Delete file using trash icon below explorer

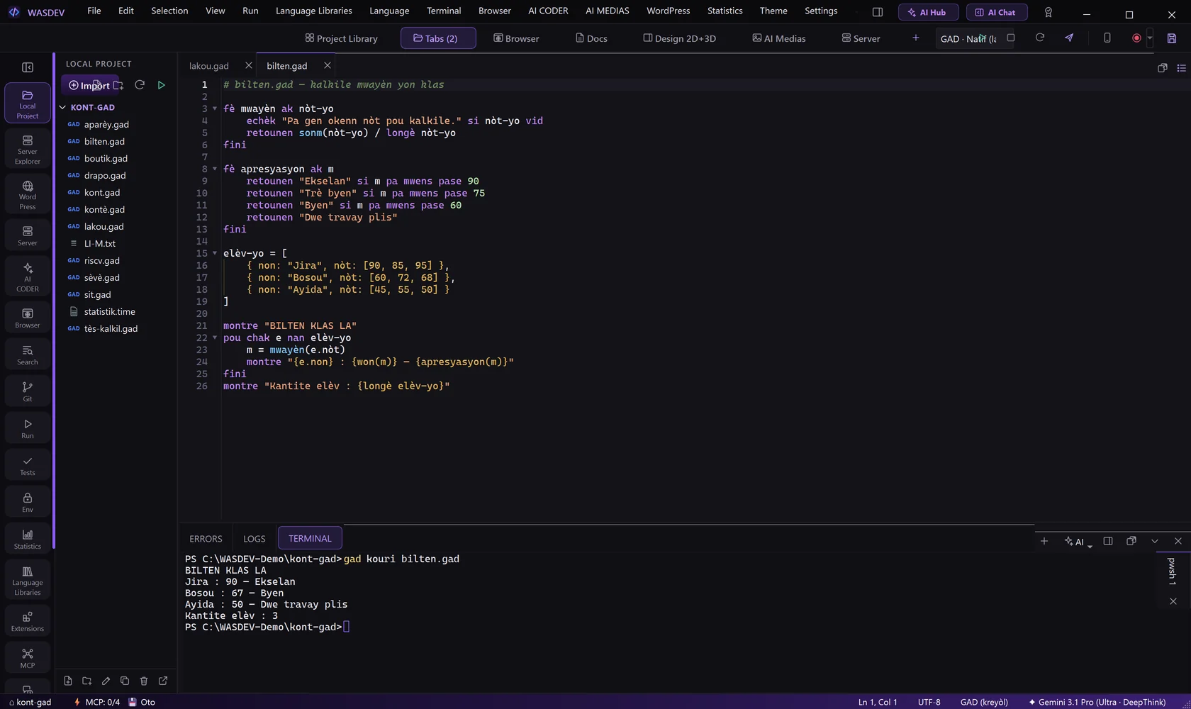(x=144, y=681)
